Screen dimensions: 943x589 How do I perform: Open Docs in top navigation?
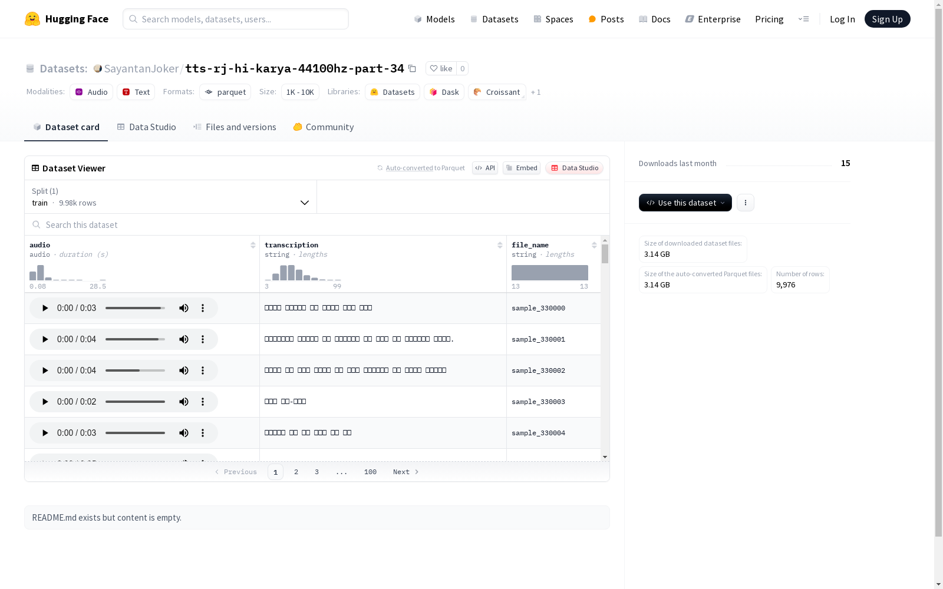(655, 19)
